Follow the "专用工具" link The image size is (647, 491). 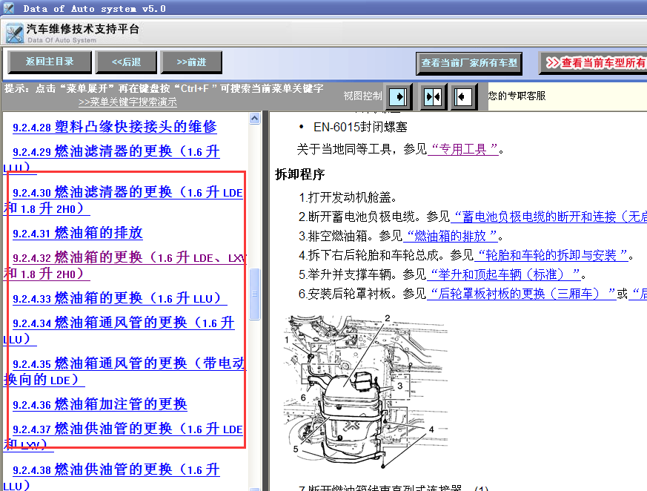pos(463,149)
